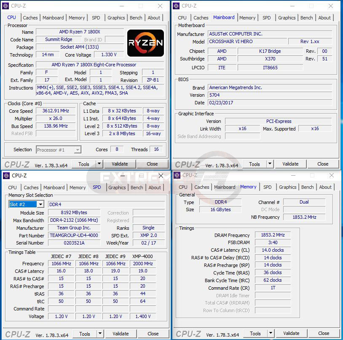
Task: Click the CPU-Z title icon in the Memory window
Action: (x=177, y=175)
